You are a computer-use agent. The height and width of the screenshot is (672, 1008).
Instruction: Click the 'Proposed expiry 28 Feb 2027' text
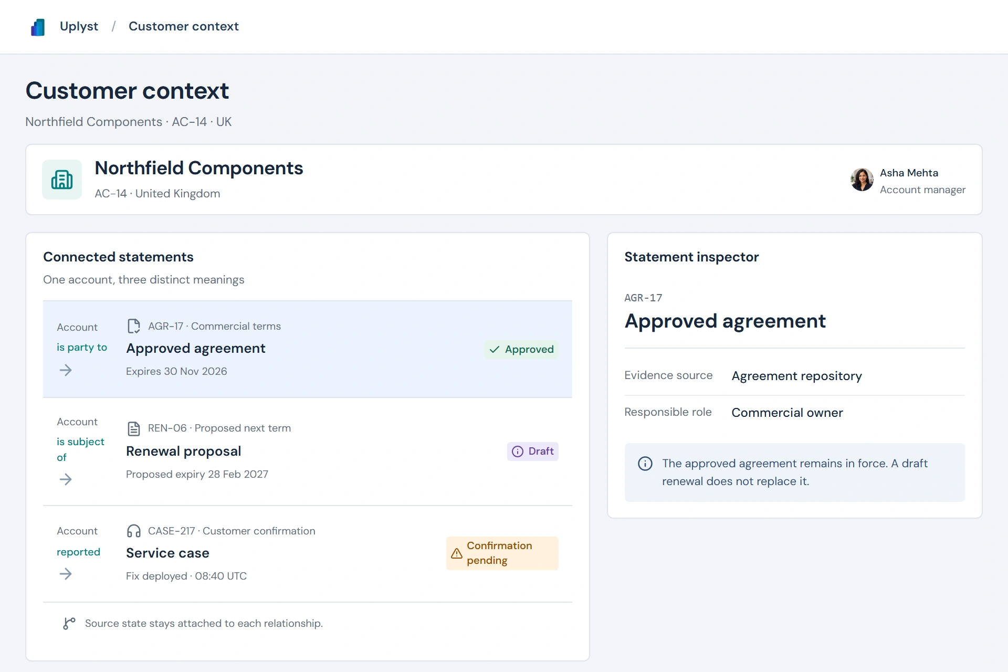pyautogui.click(x=197, y=474)
